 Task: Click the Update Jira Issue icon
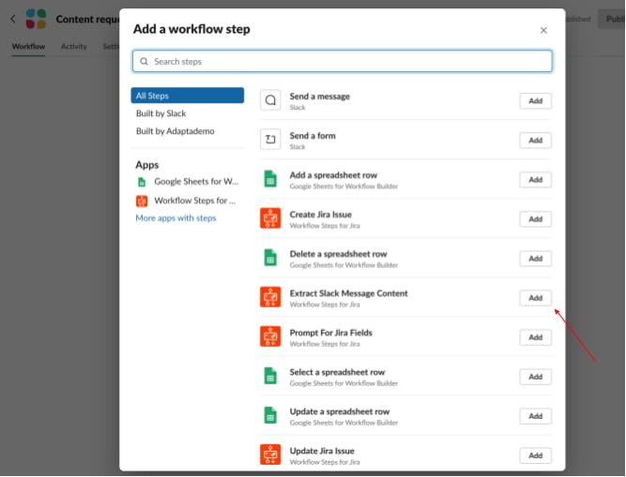(270, 455)
